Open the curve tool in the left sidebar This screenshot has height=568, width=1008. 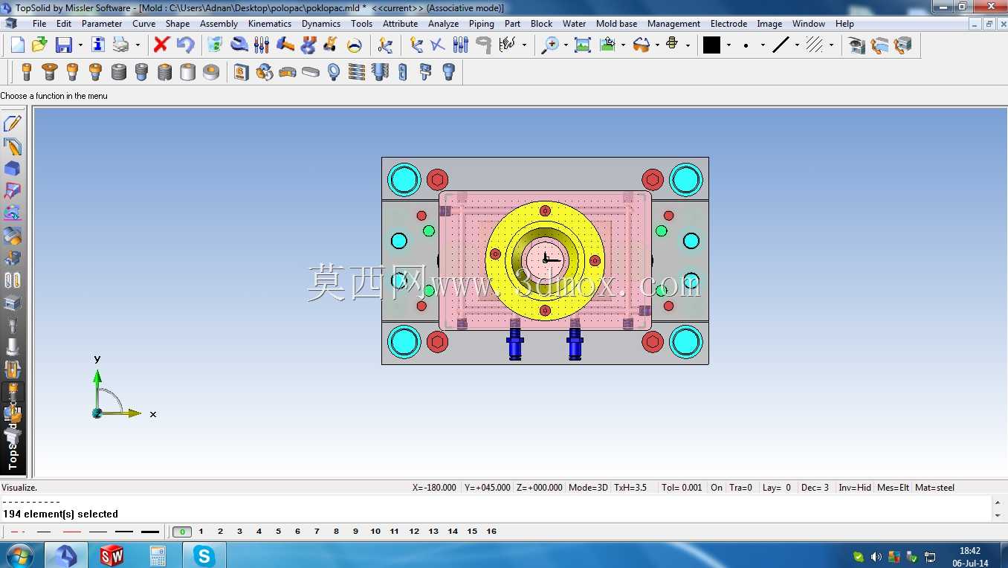[x=13, y=146]
